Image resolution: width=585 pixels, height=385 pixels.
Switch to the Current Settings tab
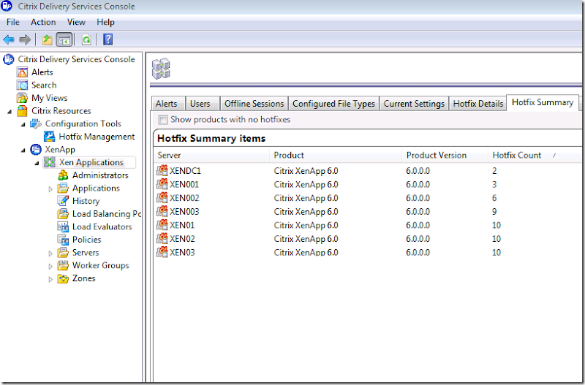click(414, 104)
